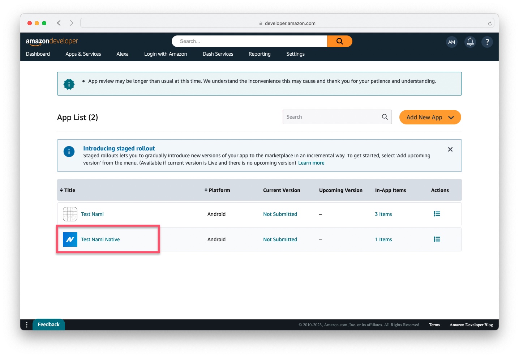
Task: Open the Test Nami app link
Action: pyautogui.click(x=92, y=214)
